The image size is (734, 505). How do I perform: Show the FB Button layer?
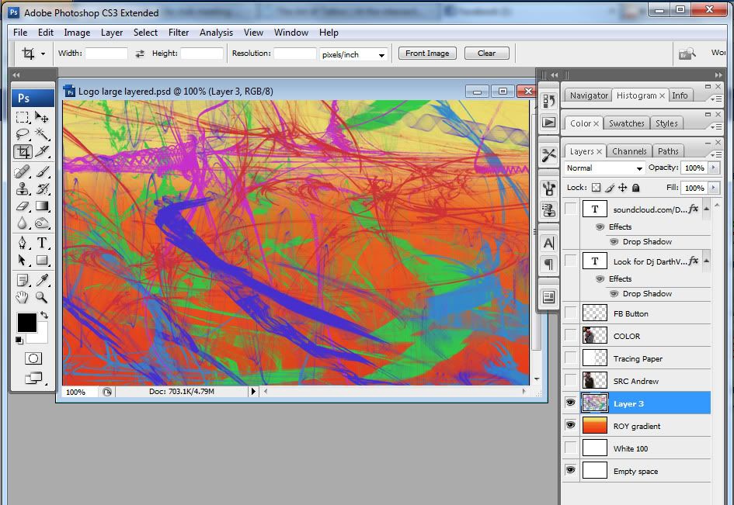570,313
